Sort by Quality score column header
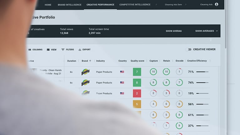The height and width of the screenshot is (135, 240). click(x=137, y=61)
